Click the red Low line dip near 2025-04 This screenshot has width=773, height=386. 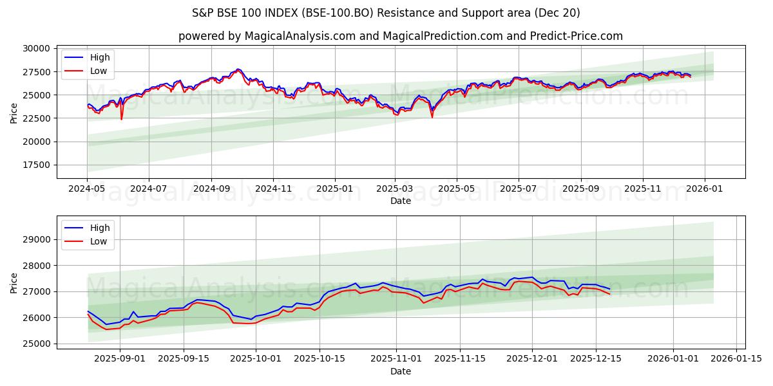433,118
